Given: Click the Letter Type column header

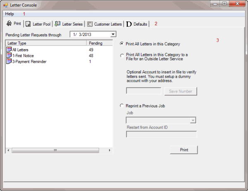Looking at the screenshot, I should (x=45, y=43).
